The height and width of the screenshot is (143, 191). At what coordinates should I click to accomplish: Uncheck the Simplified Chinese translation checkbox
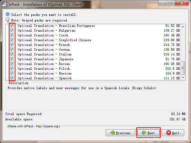point(12,40)
